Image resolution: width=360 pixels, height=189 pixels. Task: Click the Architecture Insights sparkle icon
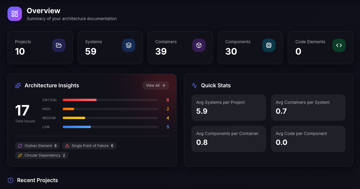coord(18,85)
